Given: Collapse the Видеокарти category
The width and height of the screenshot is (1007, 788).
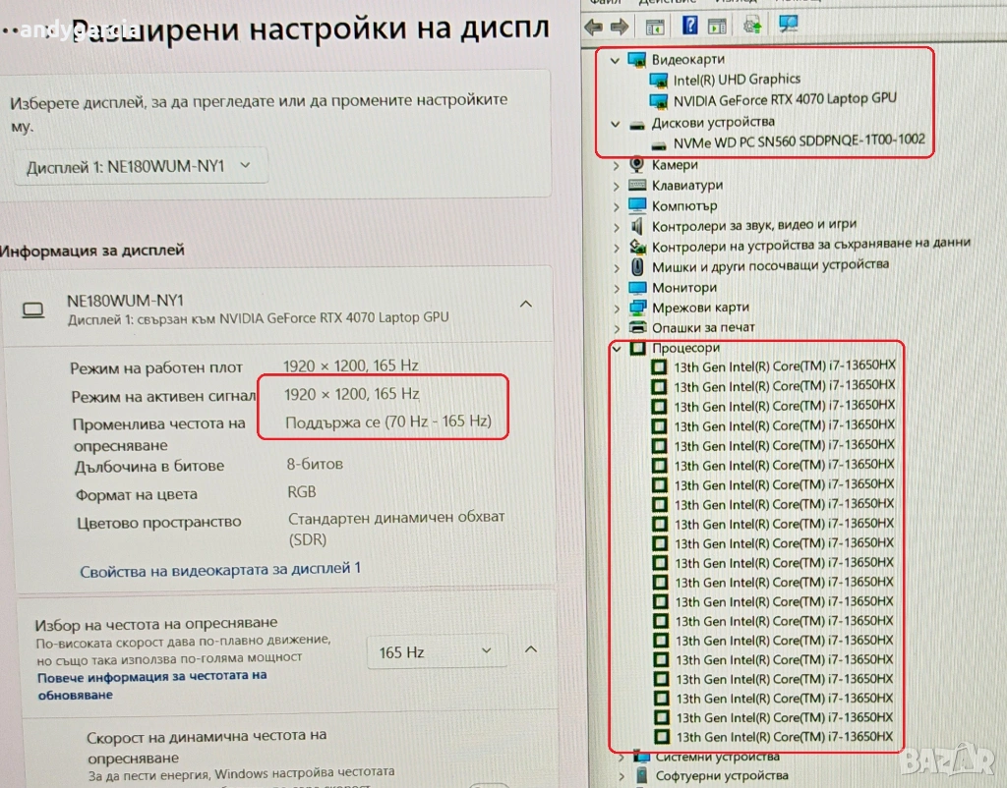Looking at the screenshot, I should coord(616,60).
